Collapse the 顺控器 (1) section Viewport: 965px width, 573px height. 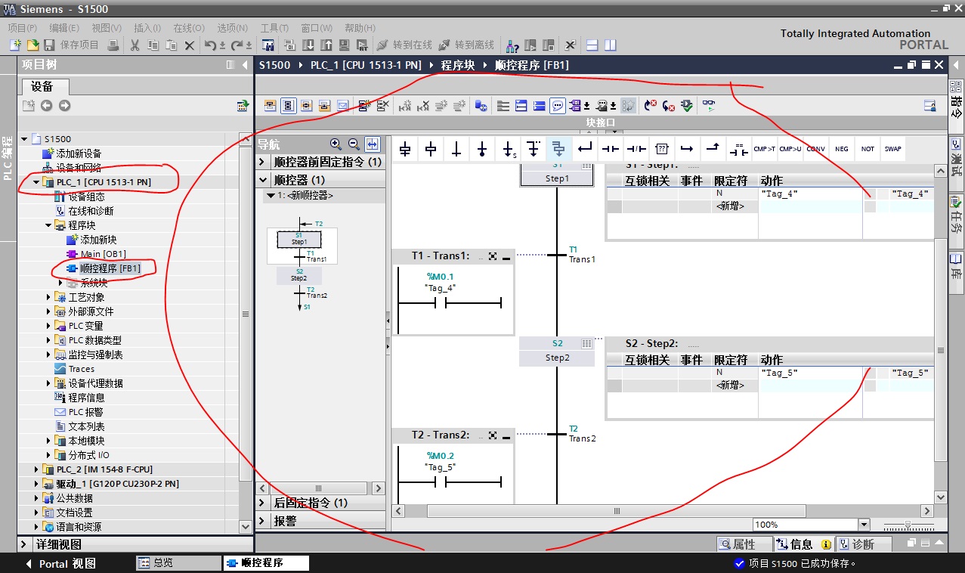click(x=262, y=180)
